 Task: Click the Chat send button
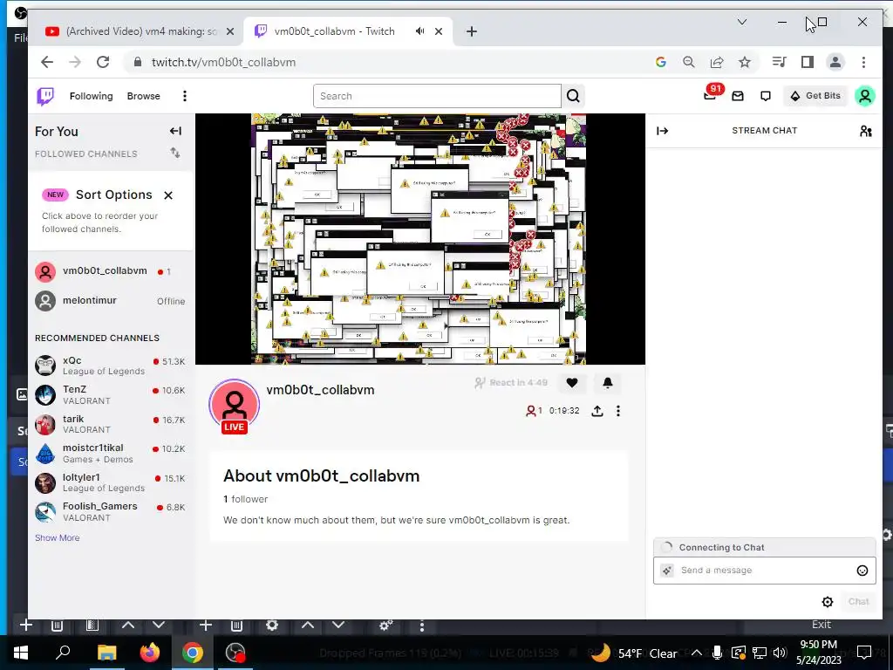point(858,602)
